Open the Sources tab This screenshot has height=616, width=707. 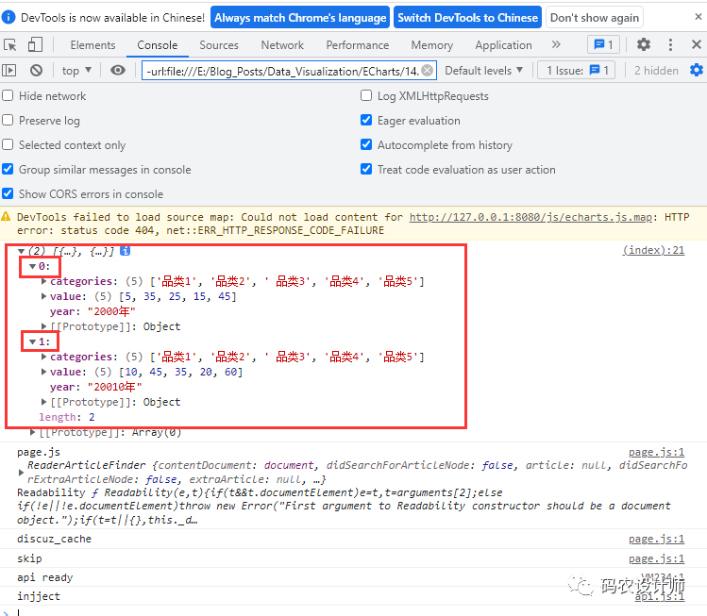(x=219, y=44)
